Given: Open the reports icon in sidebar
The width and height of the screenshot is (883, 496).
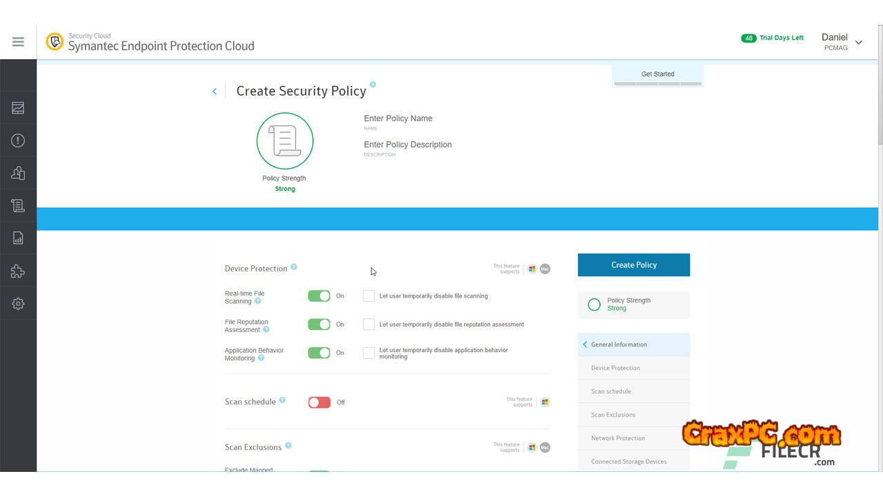Looking at the screenshot, I should tap(18, 238).
